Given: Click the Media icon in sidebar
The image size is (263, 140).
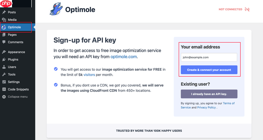Looking at the screenshot, I should (4, 20).
